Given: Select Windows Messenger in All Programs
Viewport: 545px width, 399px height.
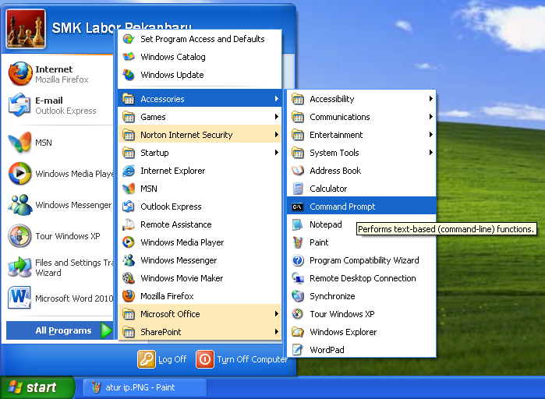Looking at the screenshot, I should tap(200, 260).
